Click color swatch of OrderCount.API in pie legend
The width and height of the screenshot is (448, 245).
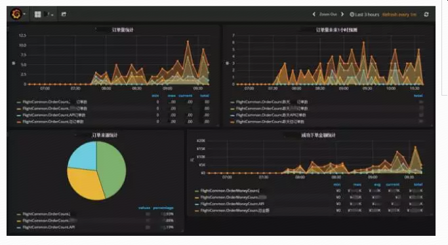coord(19,227)
